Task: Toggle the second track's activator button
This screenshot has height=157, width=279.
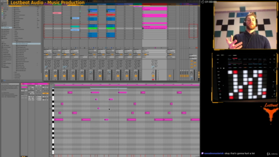Action: pyautogui.click(x=55, y=76)
